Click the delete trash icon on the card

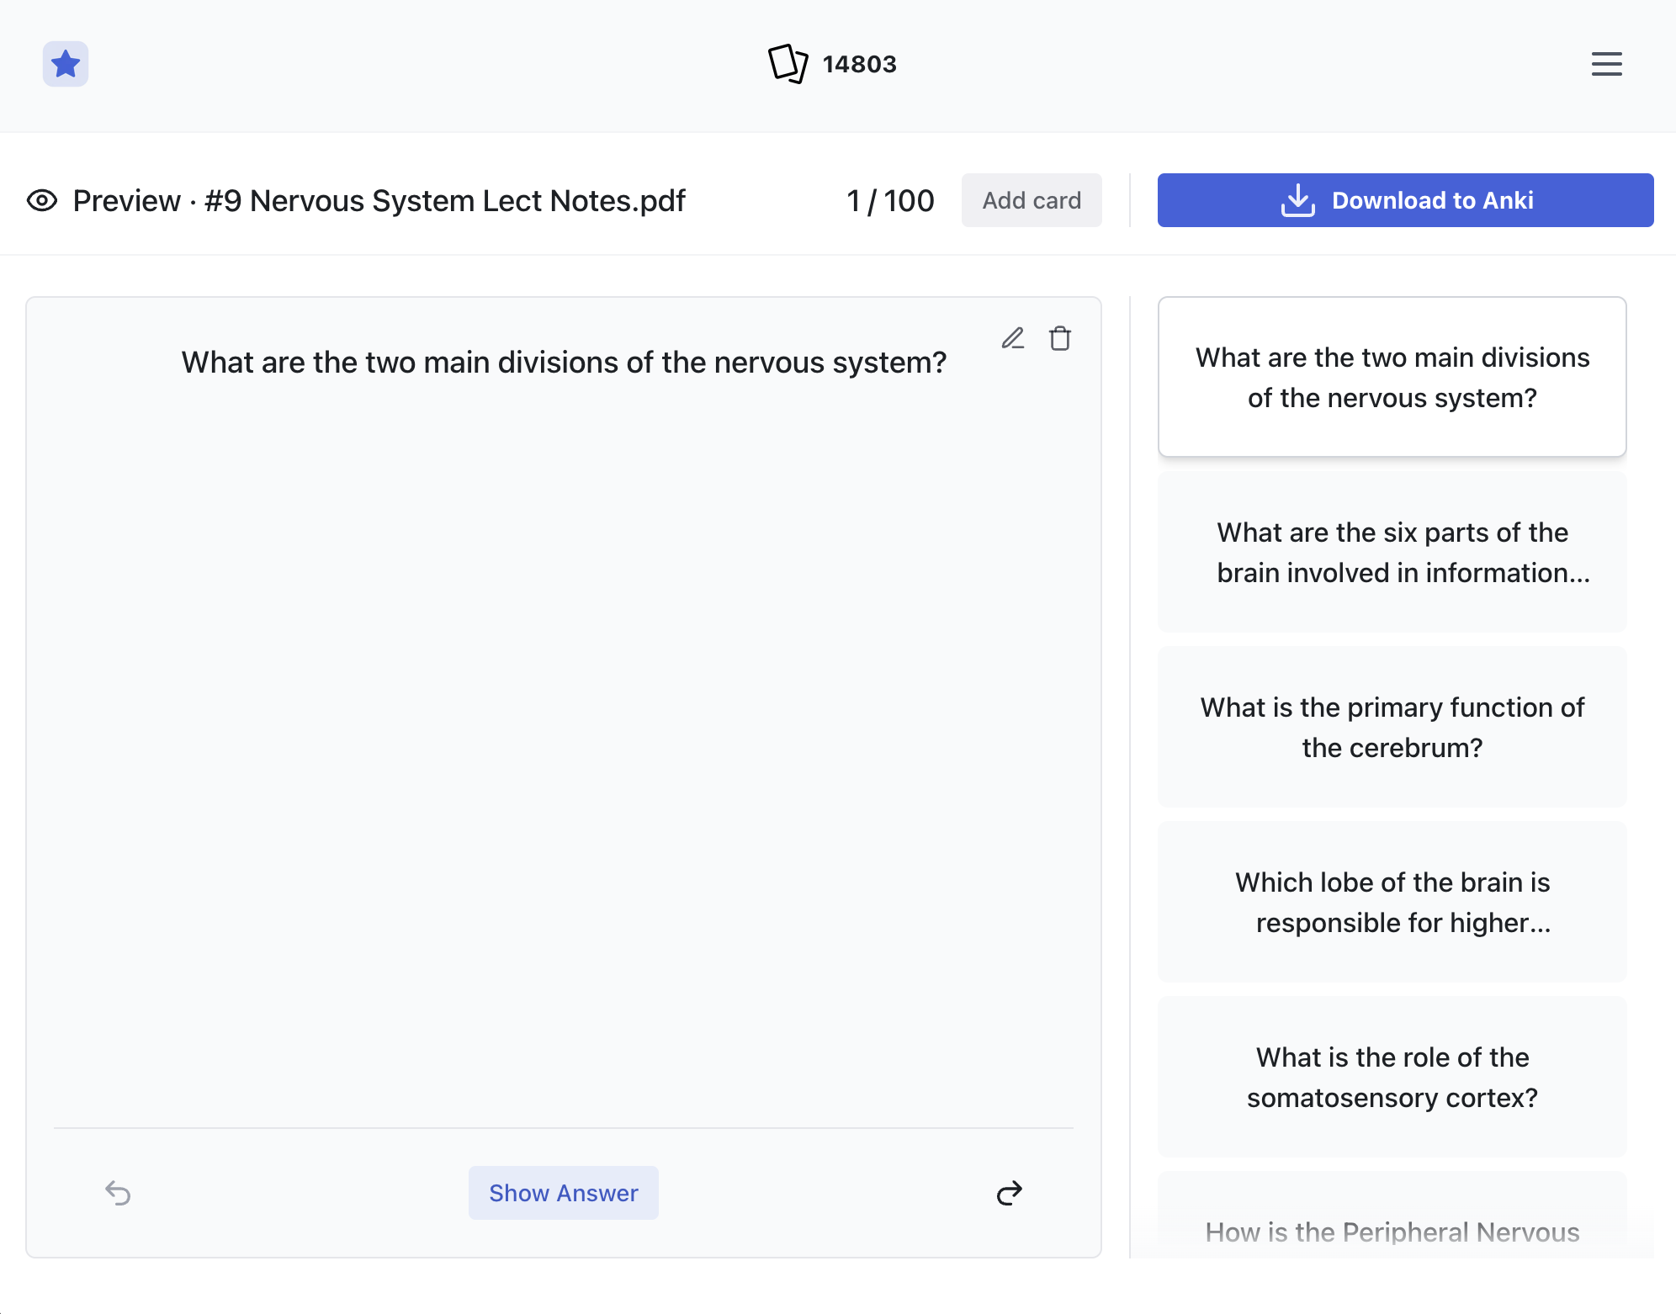pyautogui.click(x=1059, y=337)
